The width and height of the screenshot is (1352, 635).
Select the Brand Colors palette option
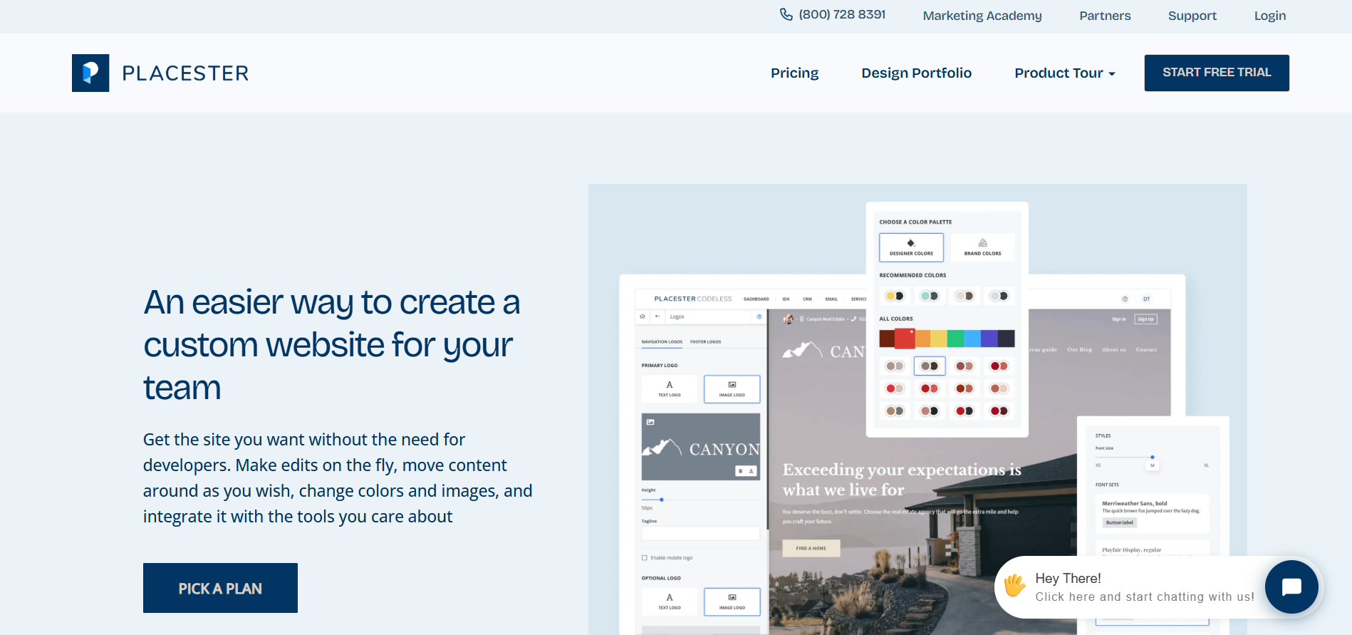click(x=982, y=247)
